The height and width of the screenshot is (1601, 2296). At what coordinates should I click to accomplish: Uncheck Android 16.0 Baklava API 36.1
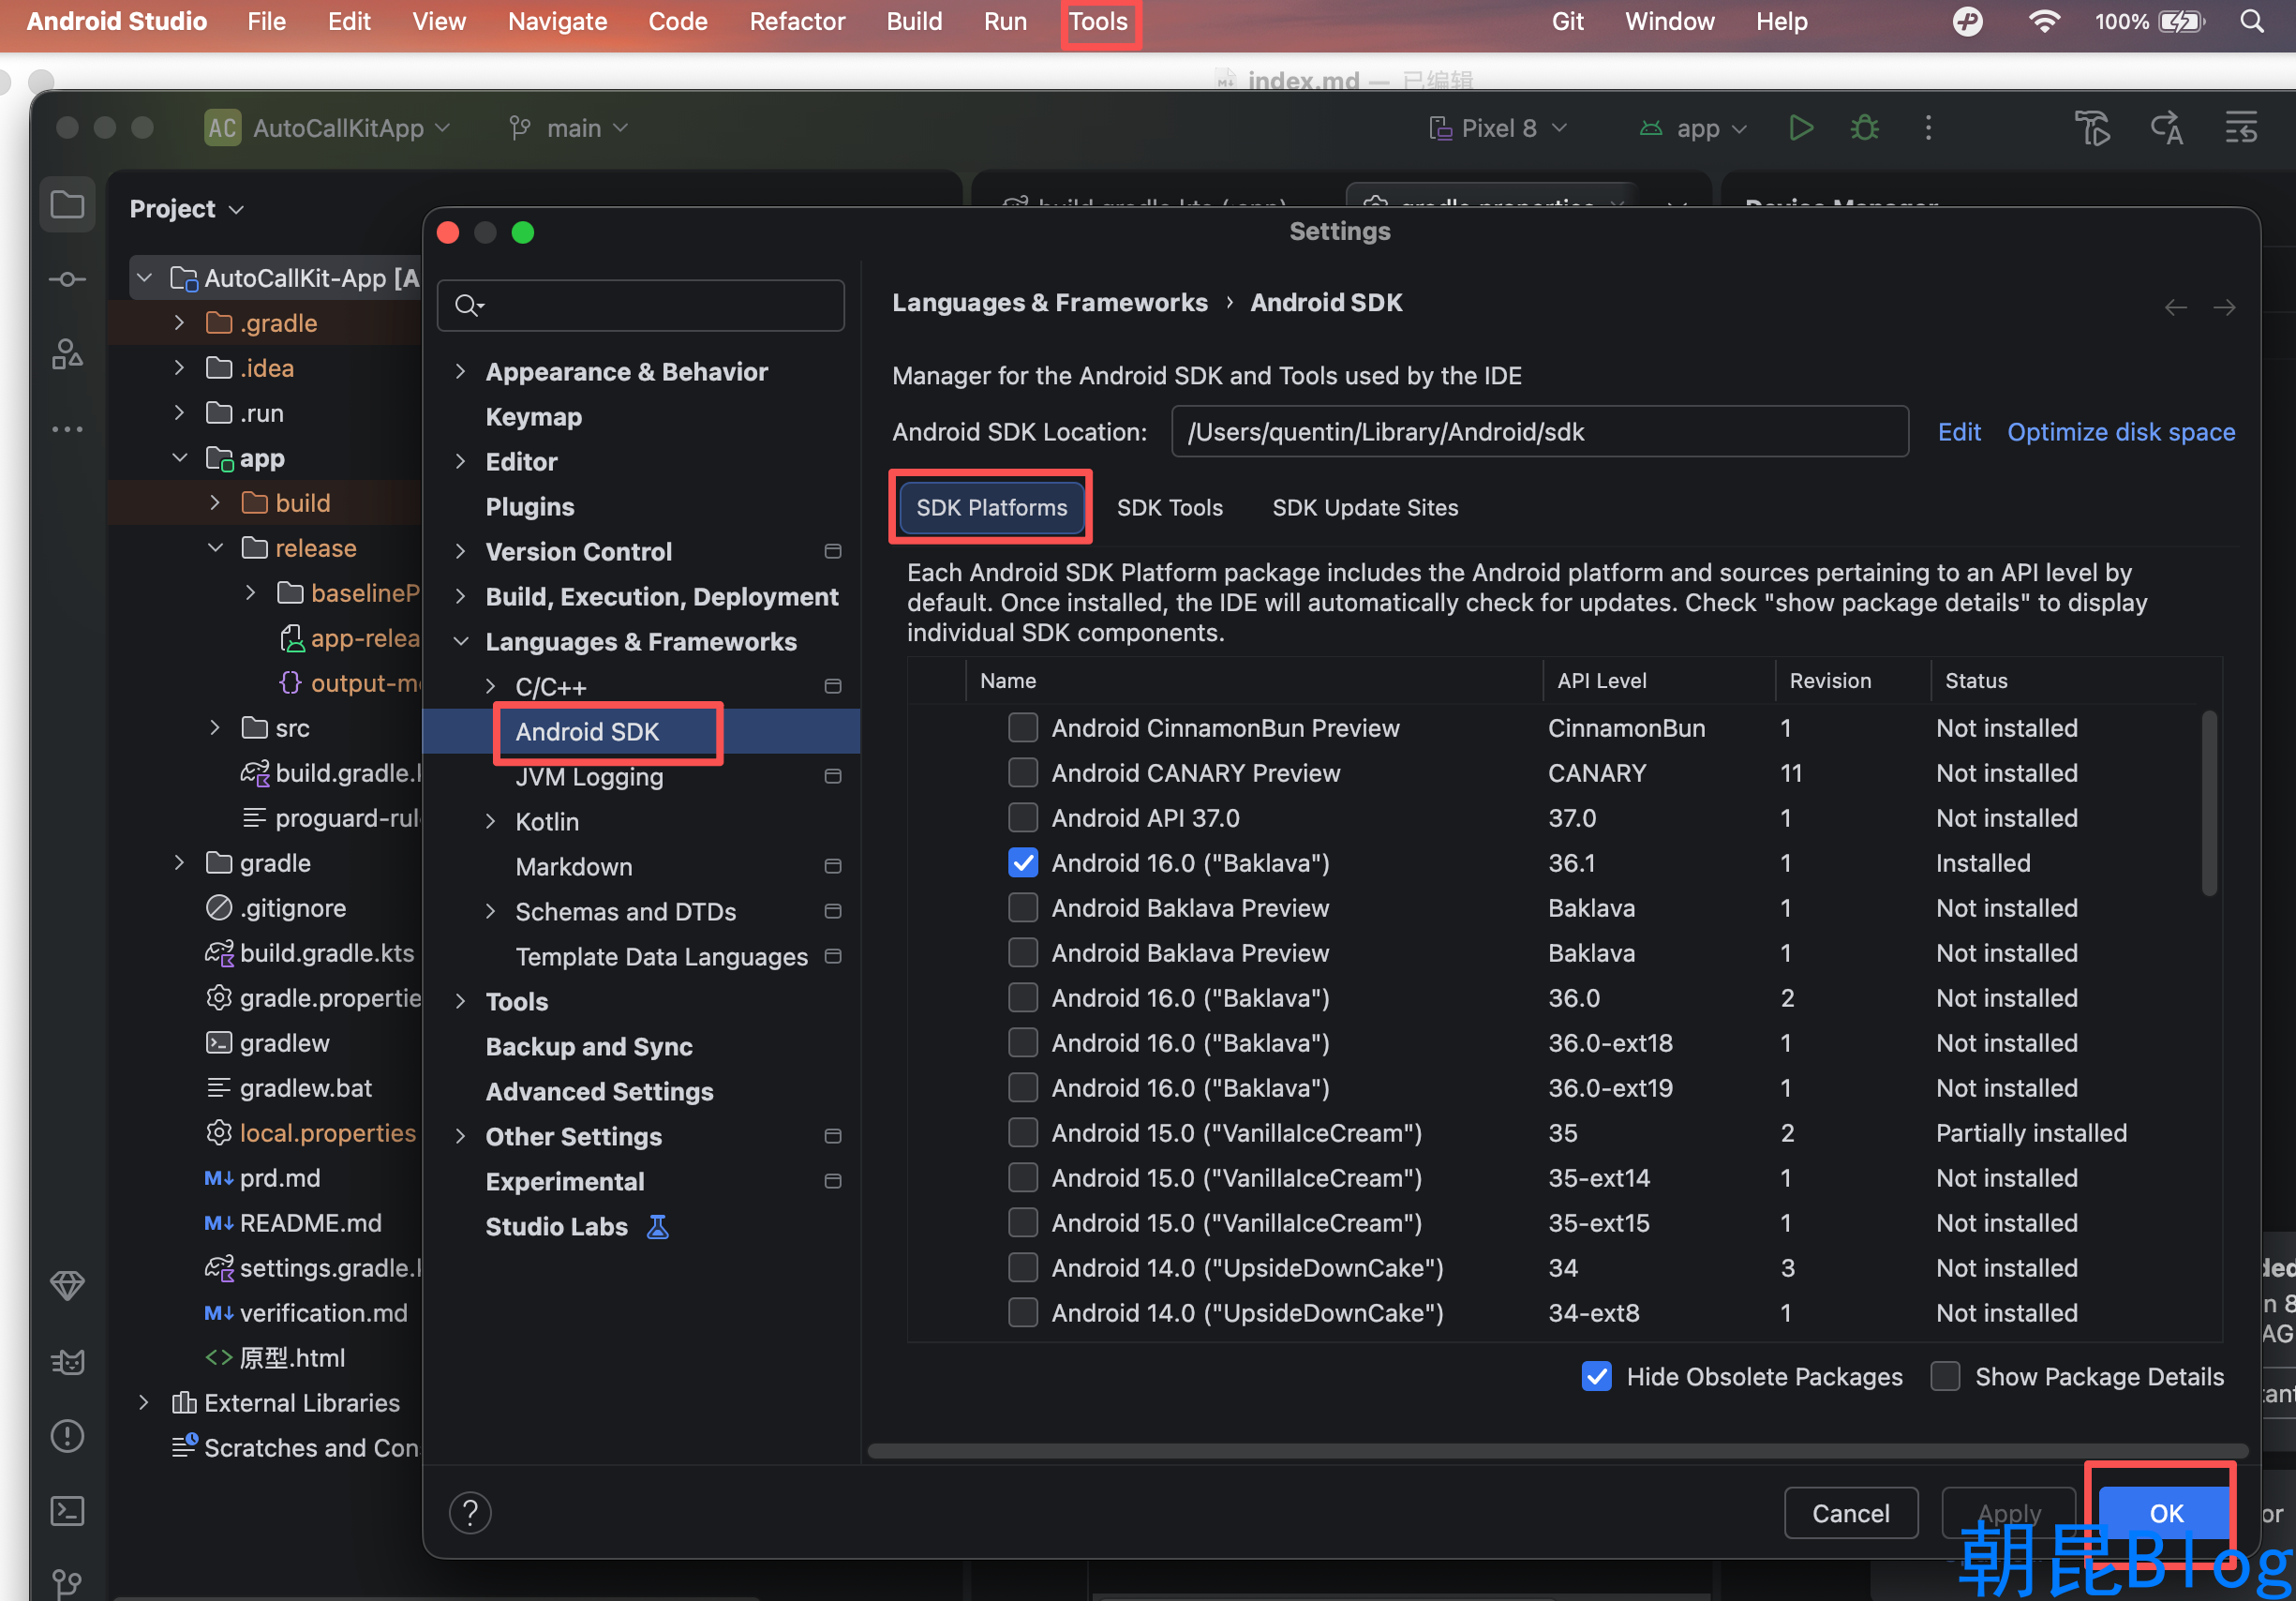coord(1022,863)
